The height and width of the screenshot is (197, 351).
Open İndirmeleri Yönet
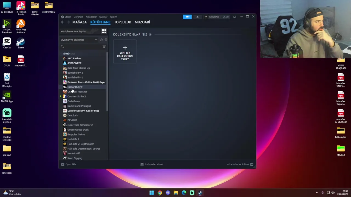[152, 164]
